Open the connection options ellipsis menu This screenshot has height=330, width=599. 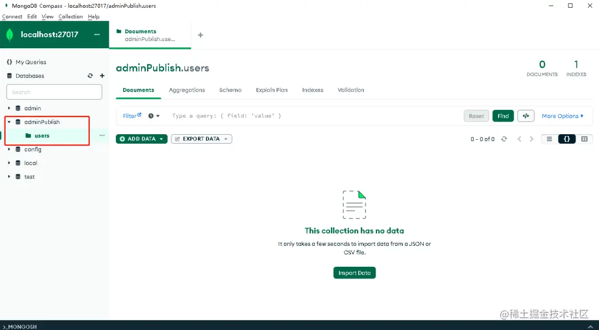coord(97,34)
